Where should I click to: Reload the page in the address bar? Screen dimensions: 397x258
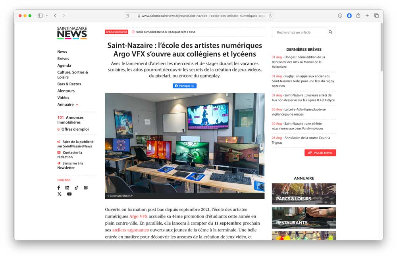(x=270, y=16)
